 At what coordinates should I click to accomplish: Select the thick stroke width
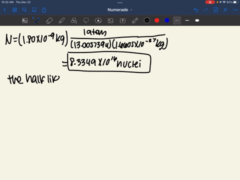(197, 20)
